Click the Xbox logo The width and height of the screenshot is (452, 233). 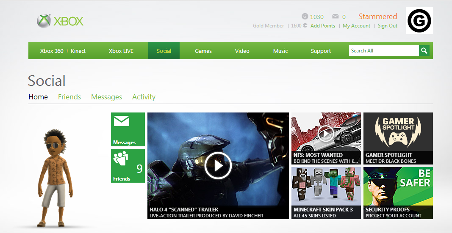pos(60,21)
